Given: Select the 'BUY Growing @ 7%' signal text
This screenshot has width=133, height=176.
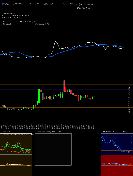Looking at the screenshot, I should coord(42,24).
